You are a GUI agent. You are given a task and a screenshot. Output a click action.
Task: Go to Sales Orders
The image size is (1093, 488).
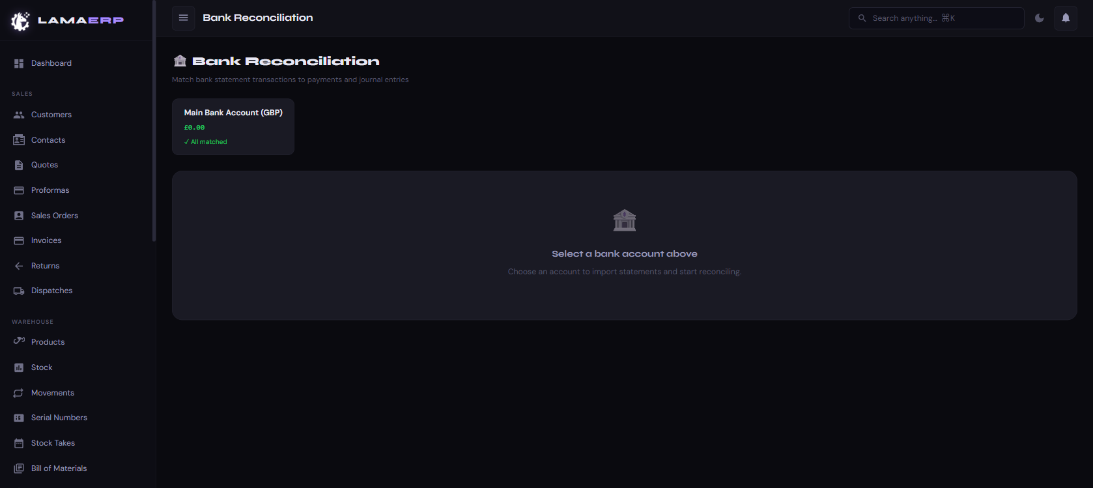(55, 216)
